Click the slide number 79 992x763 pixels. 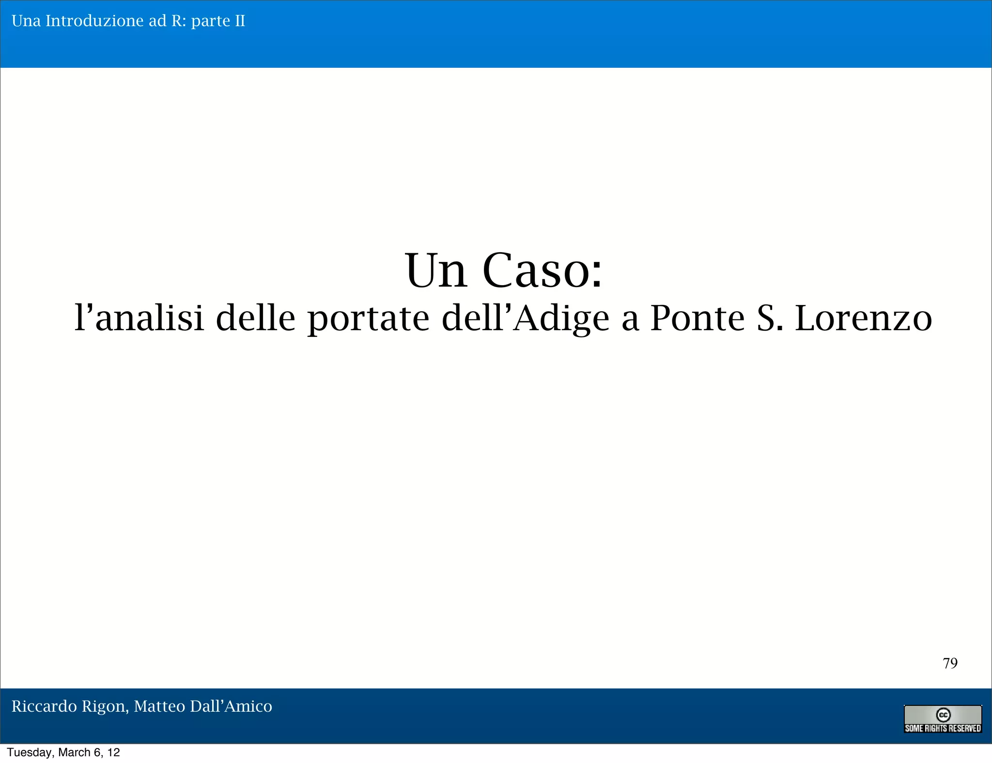[950, 663]
